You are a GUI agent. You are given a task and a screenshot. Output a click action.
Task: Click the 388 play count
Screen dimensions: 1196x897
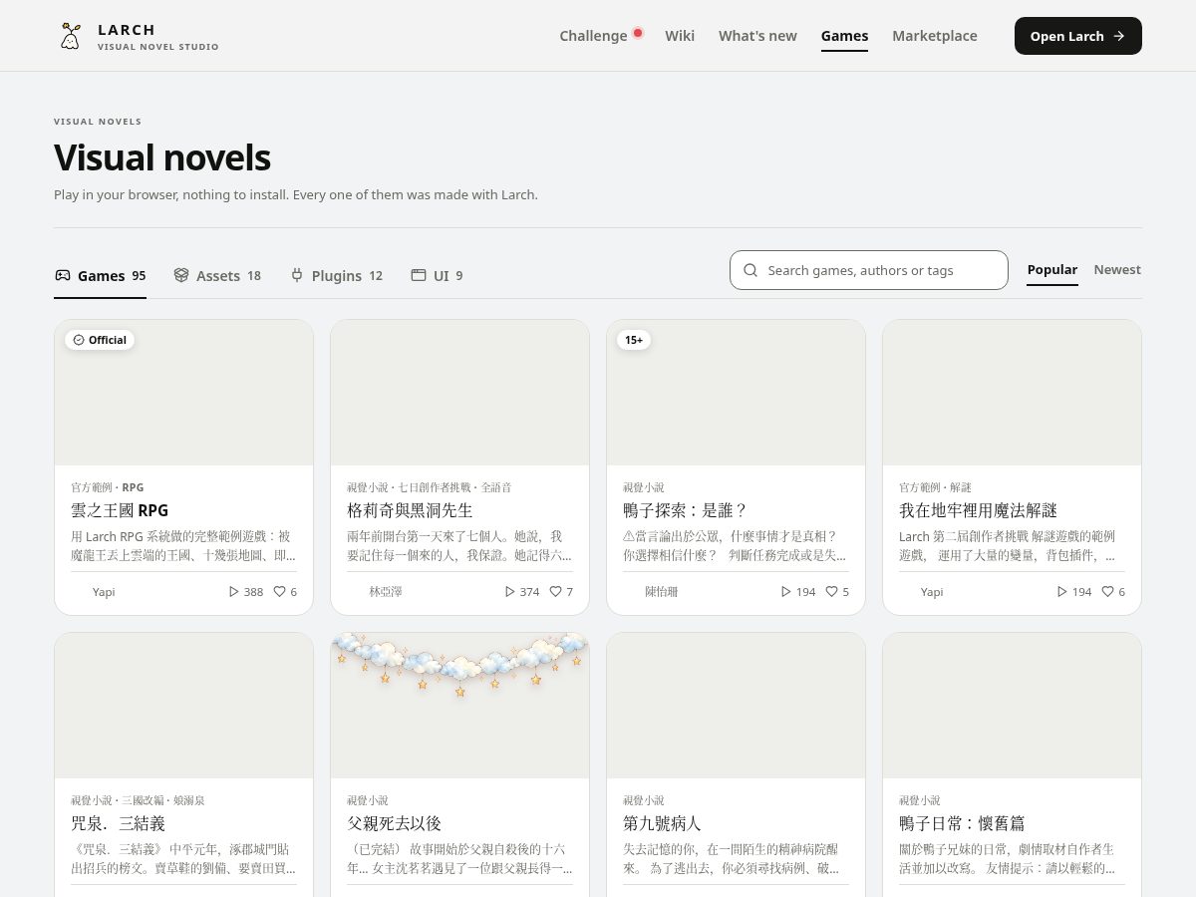[x=253, y=592]
